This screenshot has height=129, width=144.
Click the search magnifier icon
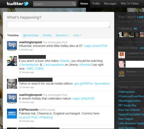[74, 4]
